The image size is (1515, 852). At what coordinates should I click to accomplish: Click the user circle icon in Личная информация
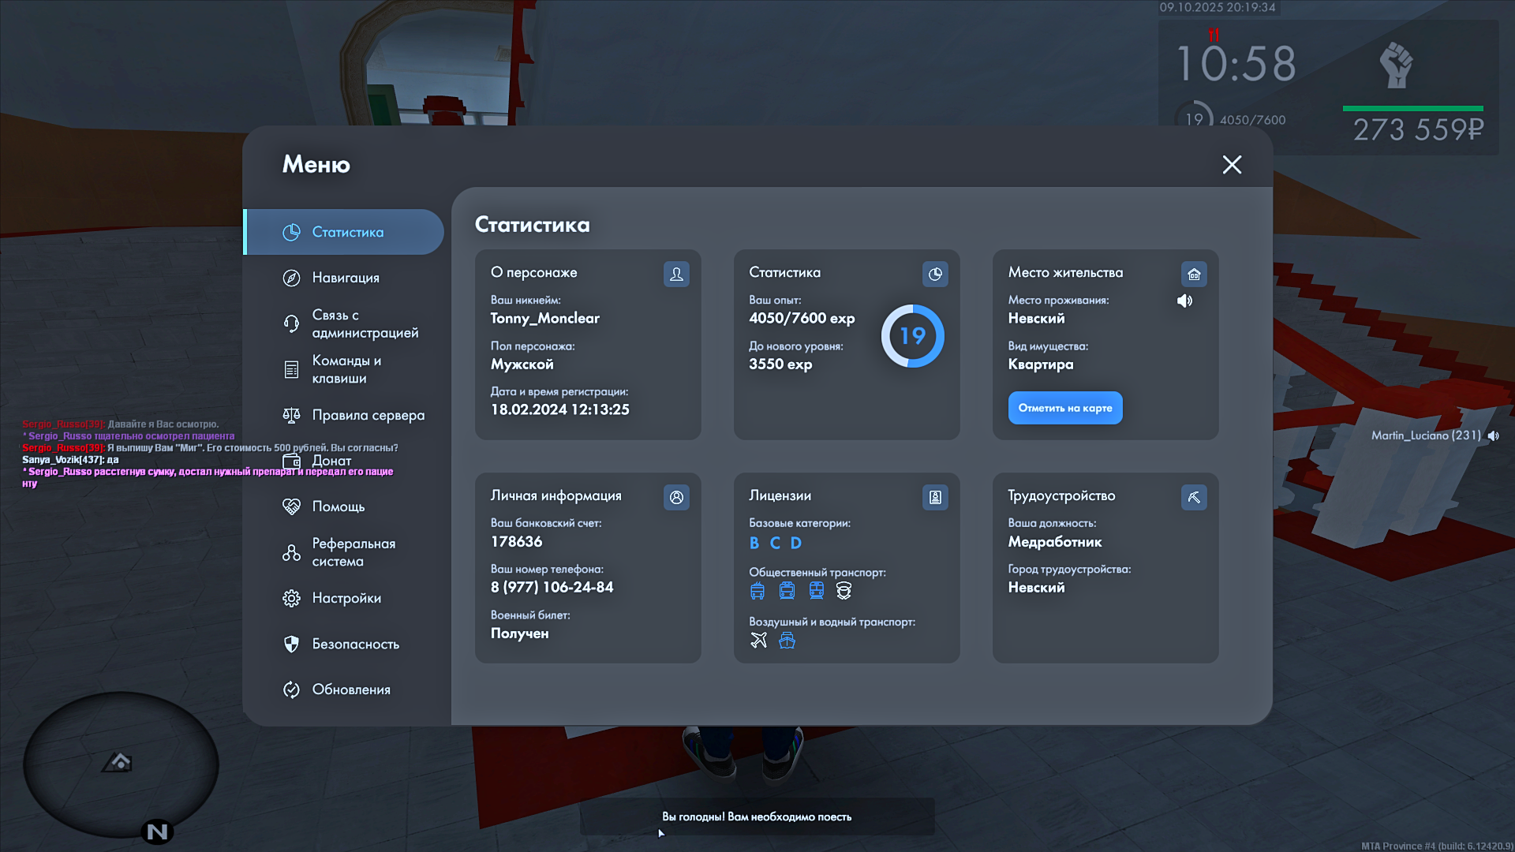[x=676, y=497]
